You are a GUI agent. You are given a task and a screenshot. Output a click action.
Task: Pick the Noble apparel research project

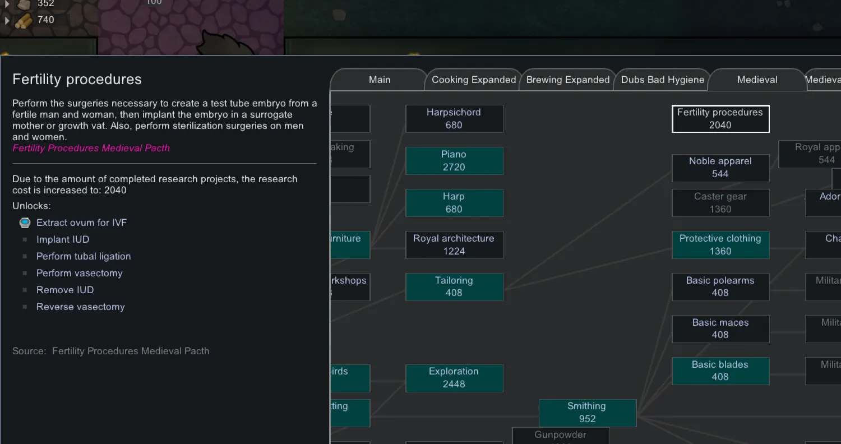pos(720,168)
